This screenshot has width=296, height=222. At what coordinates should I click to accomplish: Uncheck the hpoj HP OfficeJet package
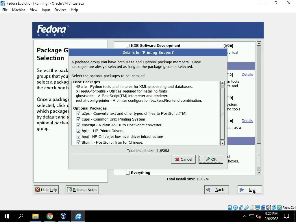78,136
